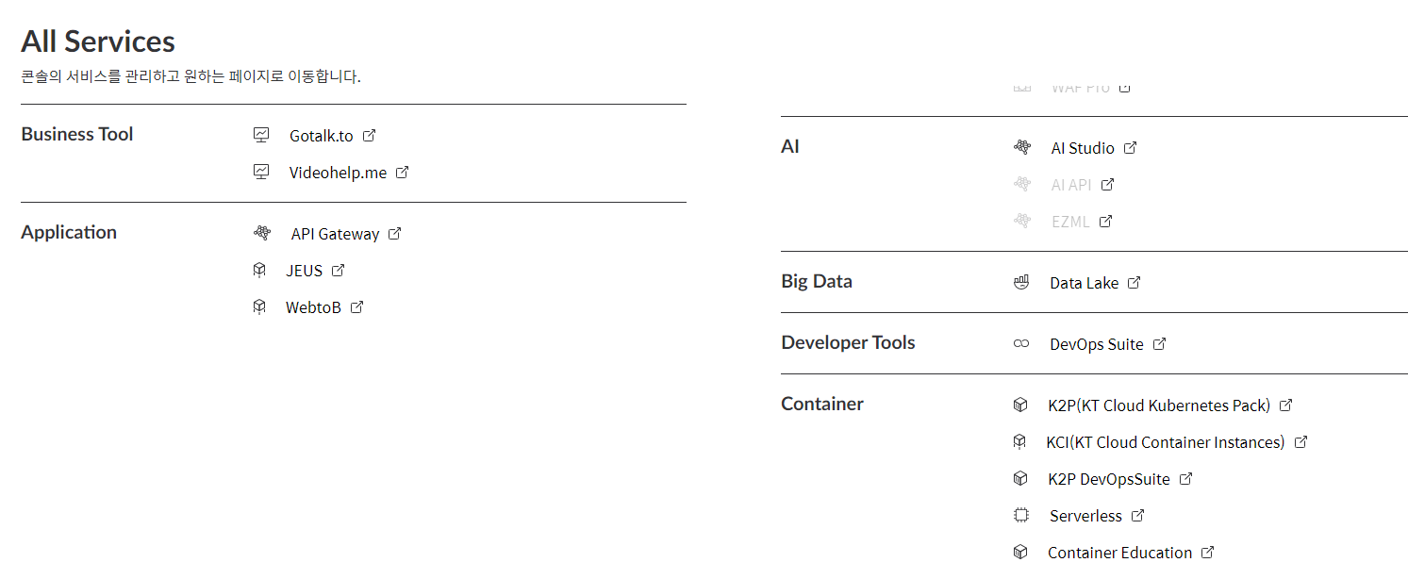Open K2P(KT Cloud Kubernetes Pack) link
Viewport: 1408px width, 579px height.
point(1158,405)
